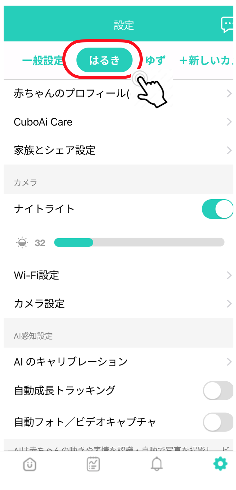Select the settings gear icon
Viewport: 236px width, 490px height.
(220, 464)
